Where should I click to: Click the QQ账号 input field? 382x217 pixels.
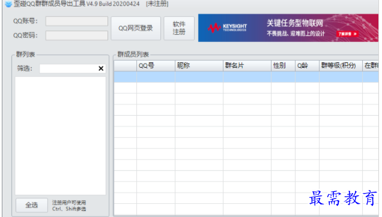pyautogui.click(x=77, y=21)
